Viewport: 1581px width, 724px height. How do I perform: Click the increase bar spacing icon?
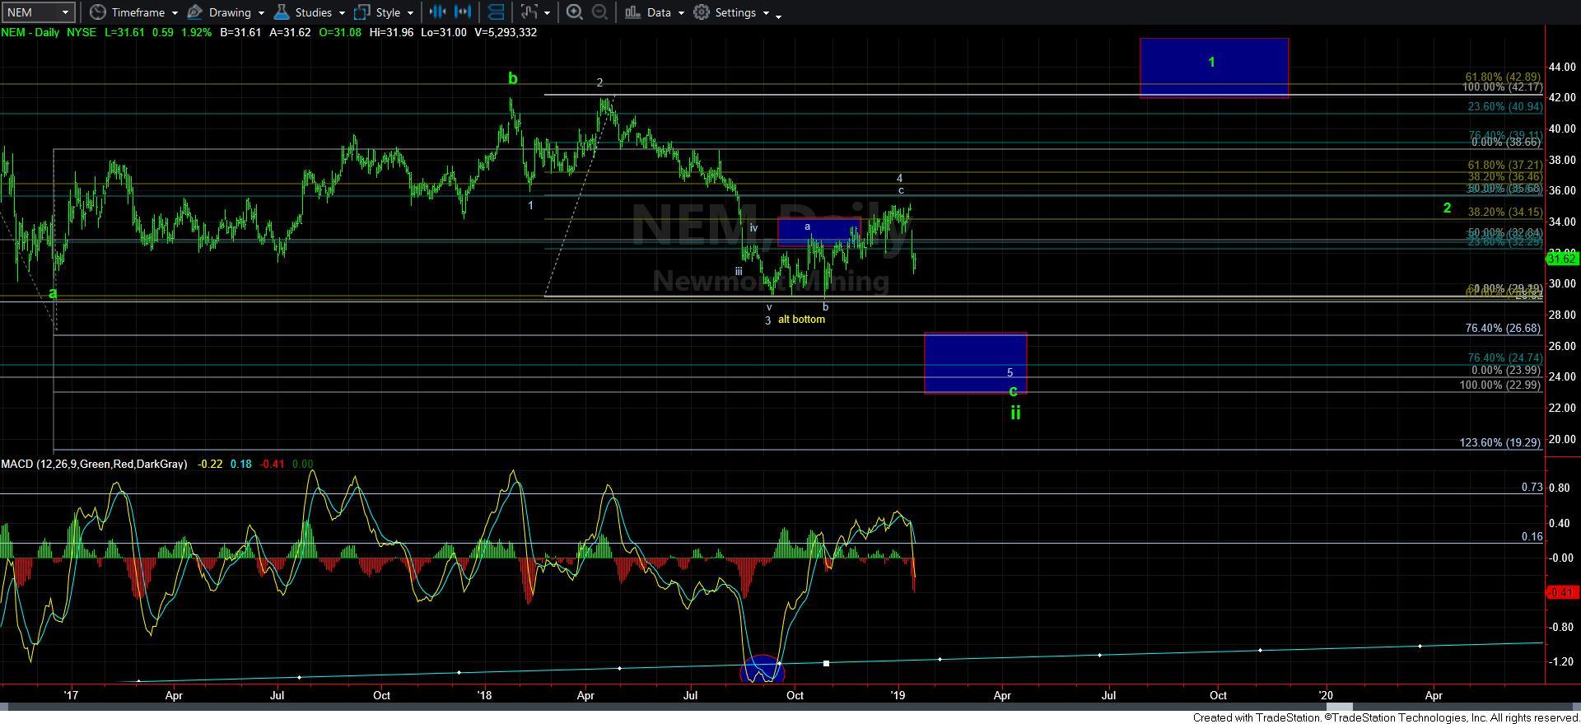pyautogui.click(x=464, y=12)
